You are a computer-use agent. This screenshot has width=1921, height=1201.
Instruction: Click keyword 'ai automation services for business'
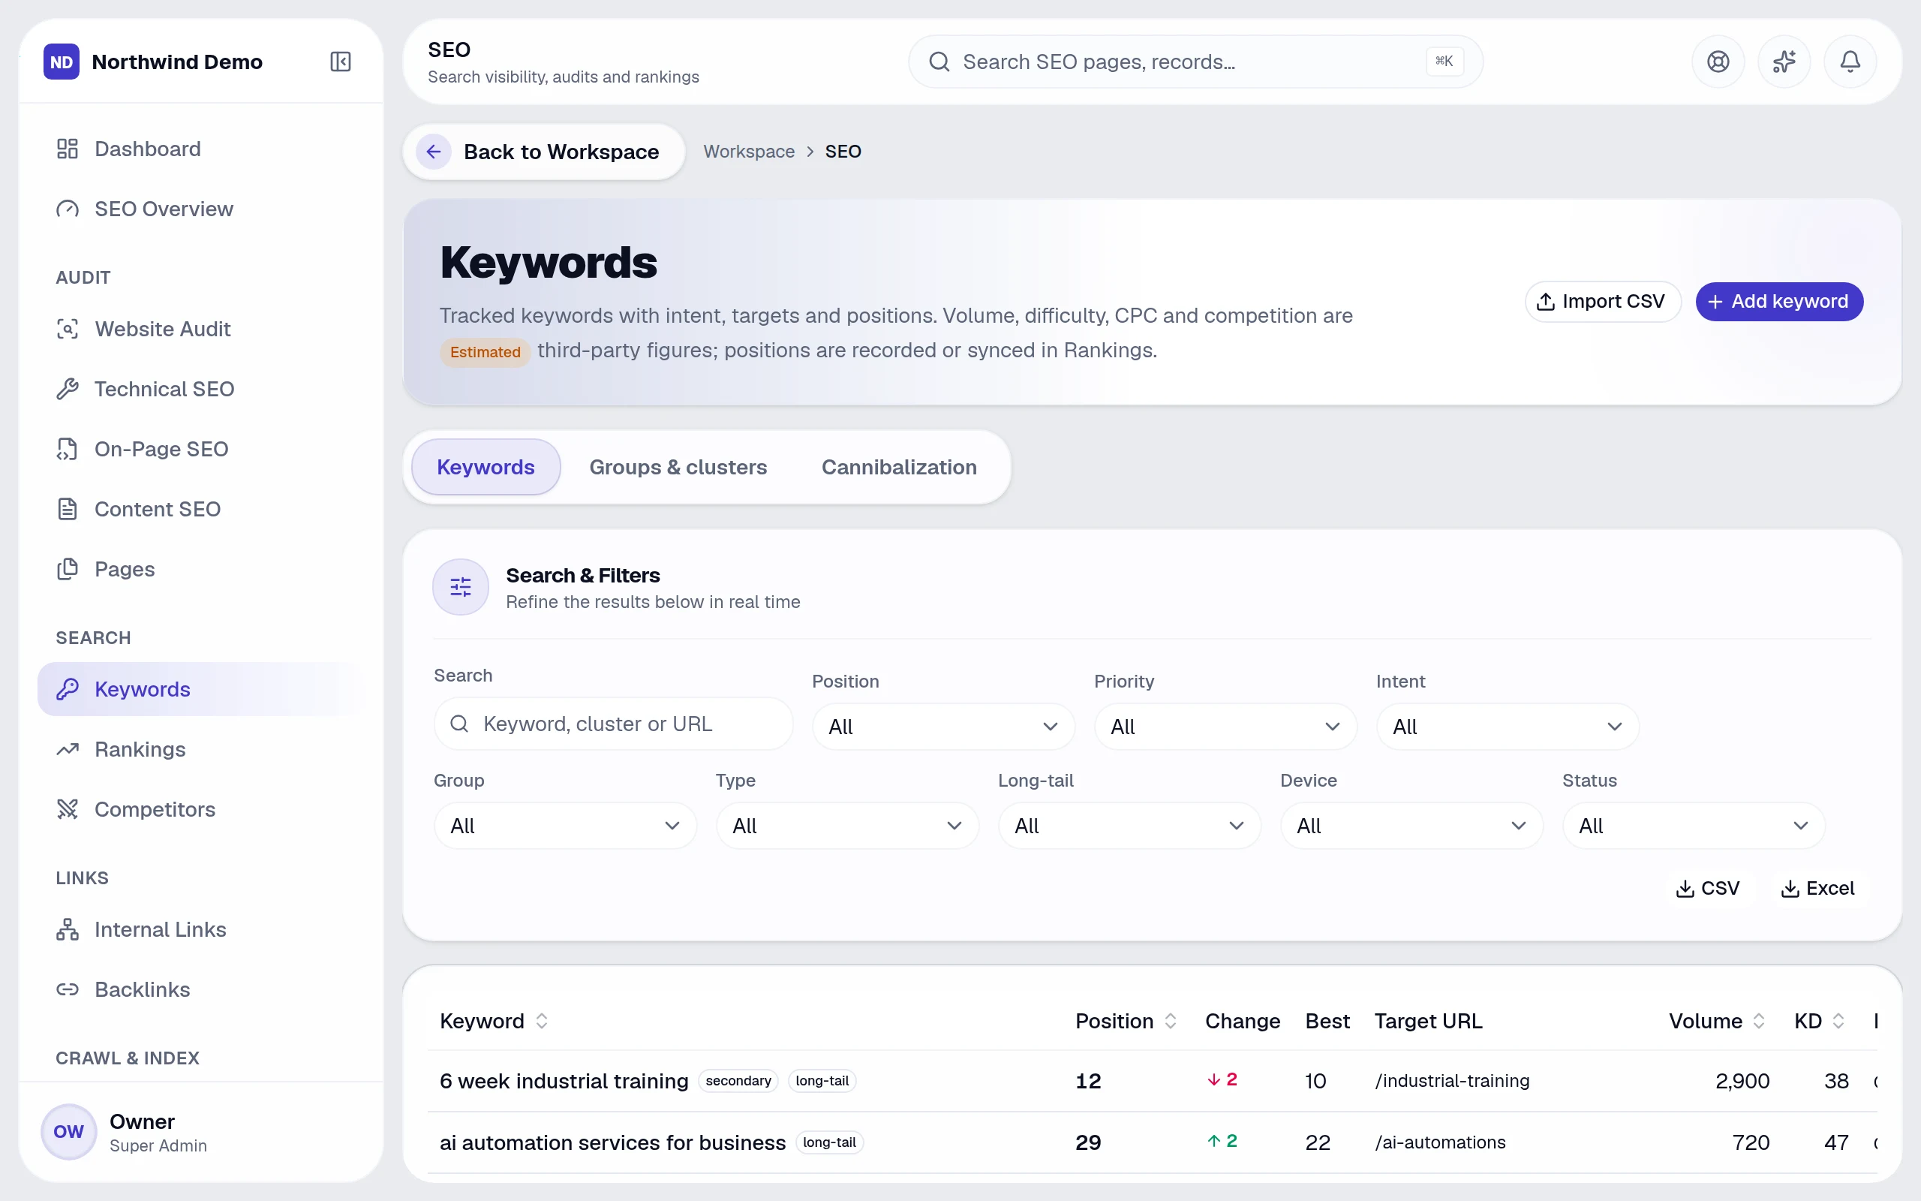612,1142
